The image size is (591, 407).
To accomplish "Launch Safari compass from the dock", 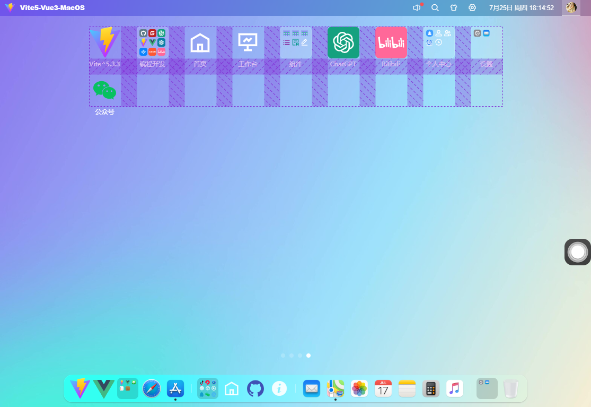I will [152, 388].
